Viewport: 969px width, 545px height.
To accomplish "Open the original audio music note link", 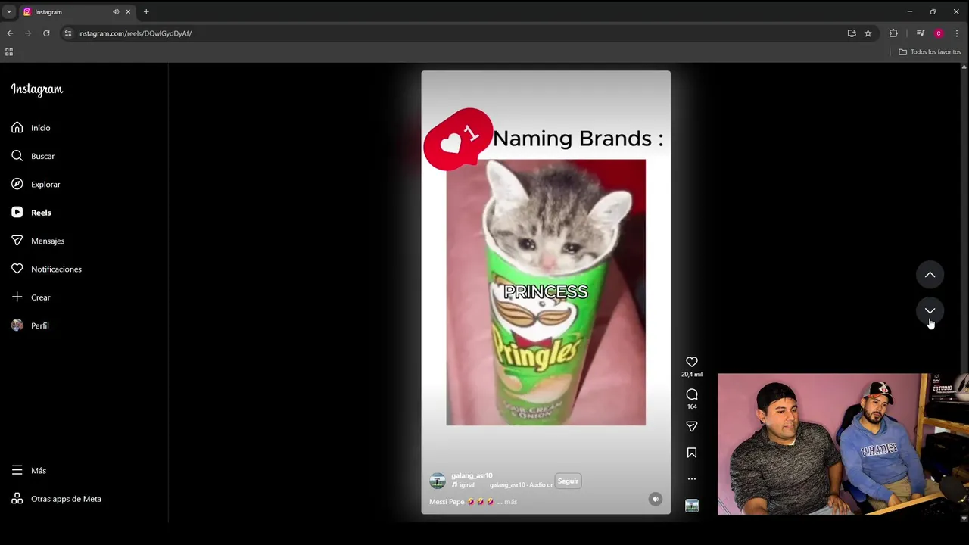I will 503,485.
